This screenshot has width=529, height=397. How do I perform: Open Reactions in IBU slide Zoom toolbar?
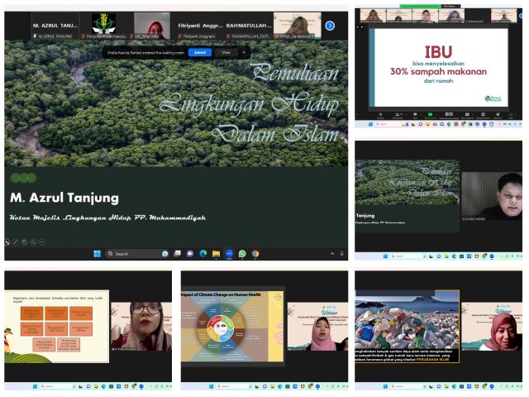pos(498,116)
